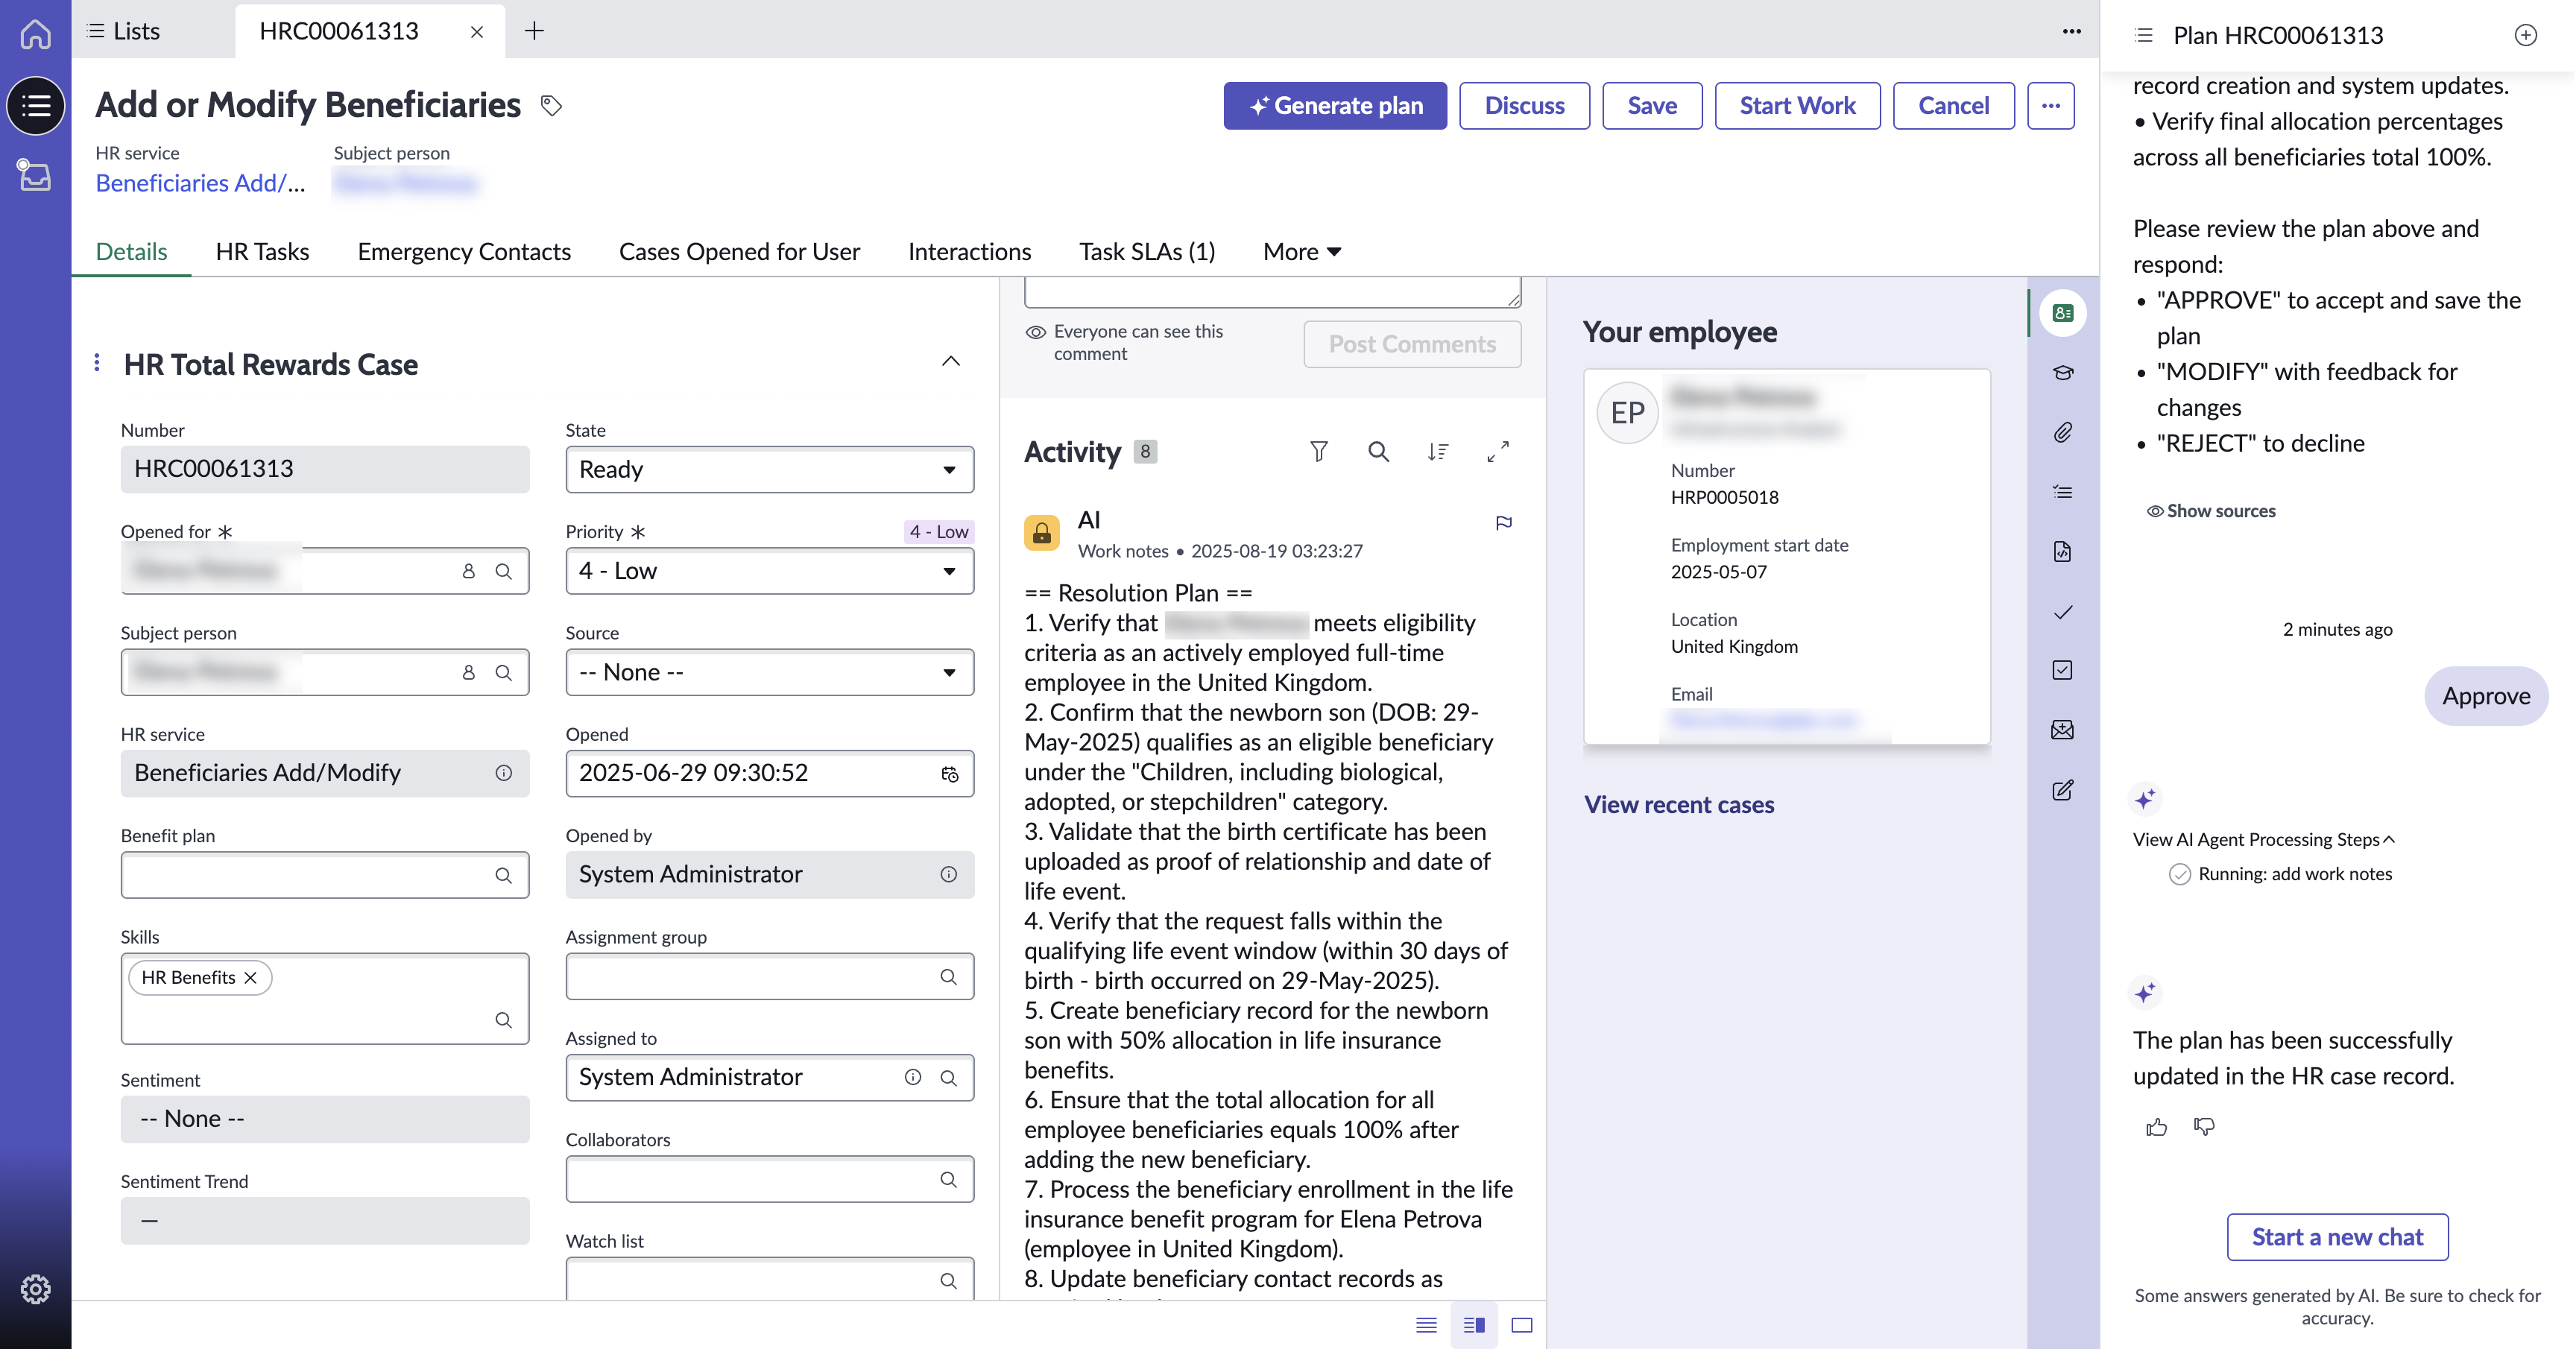
Task: Open the Plan panel menu icon
Action: tap(2144, 35)
